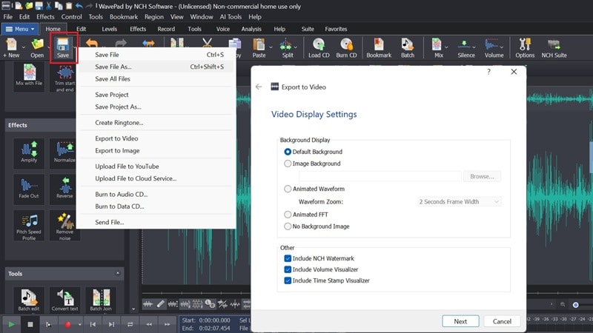Click the Cancel button in dialog

(502, 321)
